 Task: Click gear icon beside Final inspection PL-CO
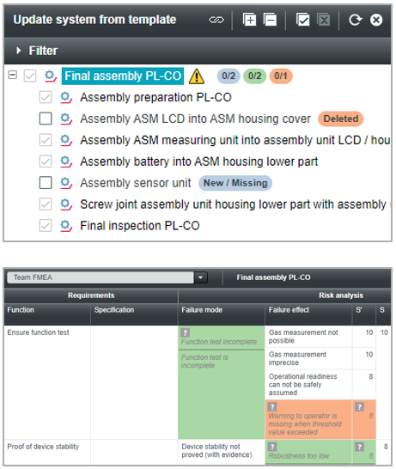point(66,226)
